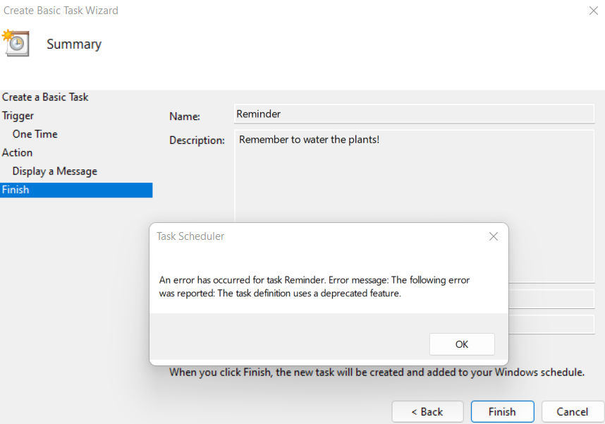Select the Display a Message step
Screen dimensions: 605x424
point(55,171)
